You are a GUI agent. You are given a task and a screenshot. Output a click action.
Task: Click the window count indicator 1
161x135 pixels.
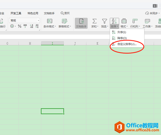click(155, 6)
